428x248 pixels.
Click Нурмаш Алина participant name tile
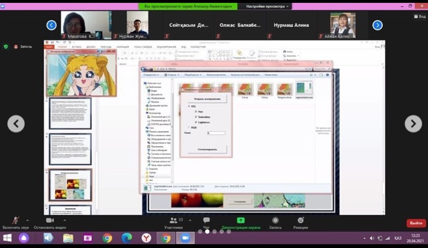point(291,25)
